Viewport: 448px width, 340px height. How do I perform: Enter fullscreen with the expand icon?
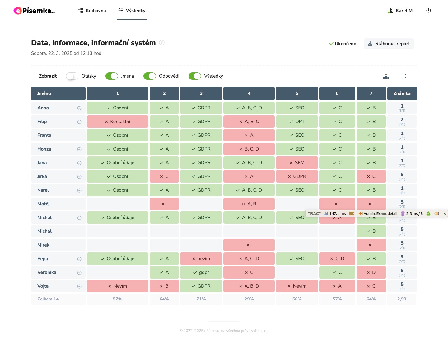(404, 76)
